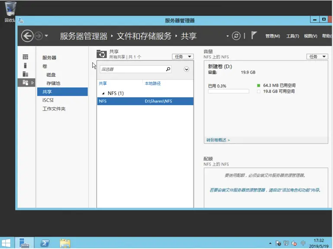Show hidden tray icons arrow
Image resolution: width=333 pixels, height=249 pixels.
(270, 243)
